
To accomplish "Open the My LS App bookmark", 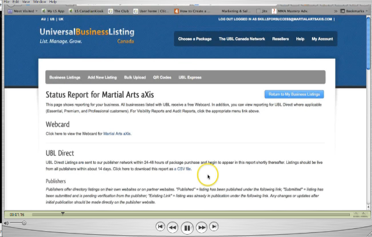I will [53, 11].
